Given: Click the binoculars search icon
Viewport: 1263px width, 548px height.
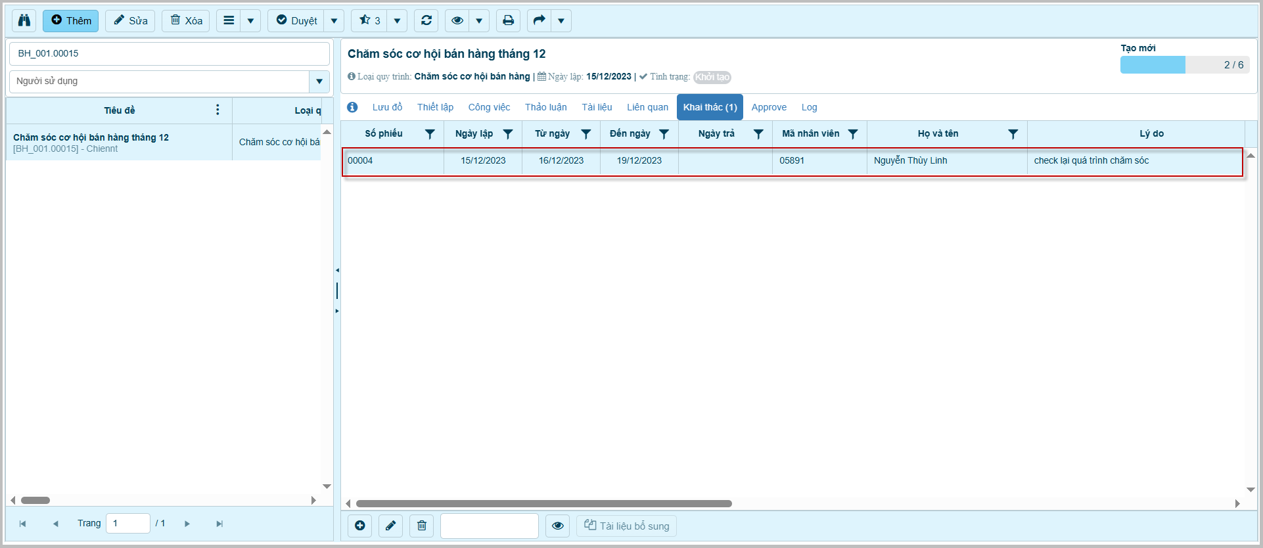Looking at the screenshot, I should coord(24,20).
